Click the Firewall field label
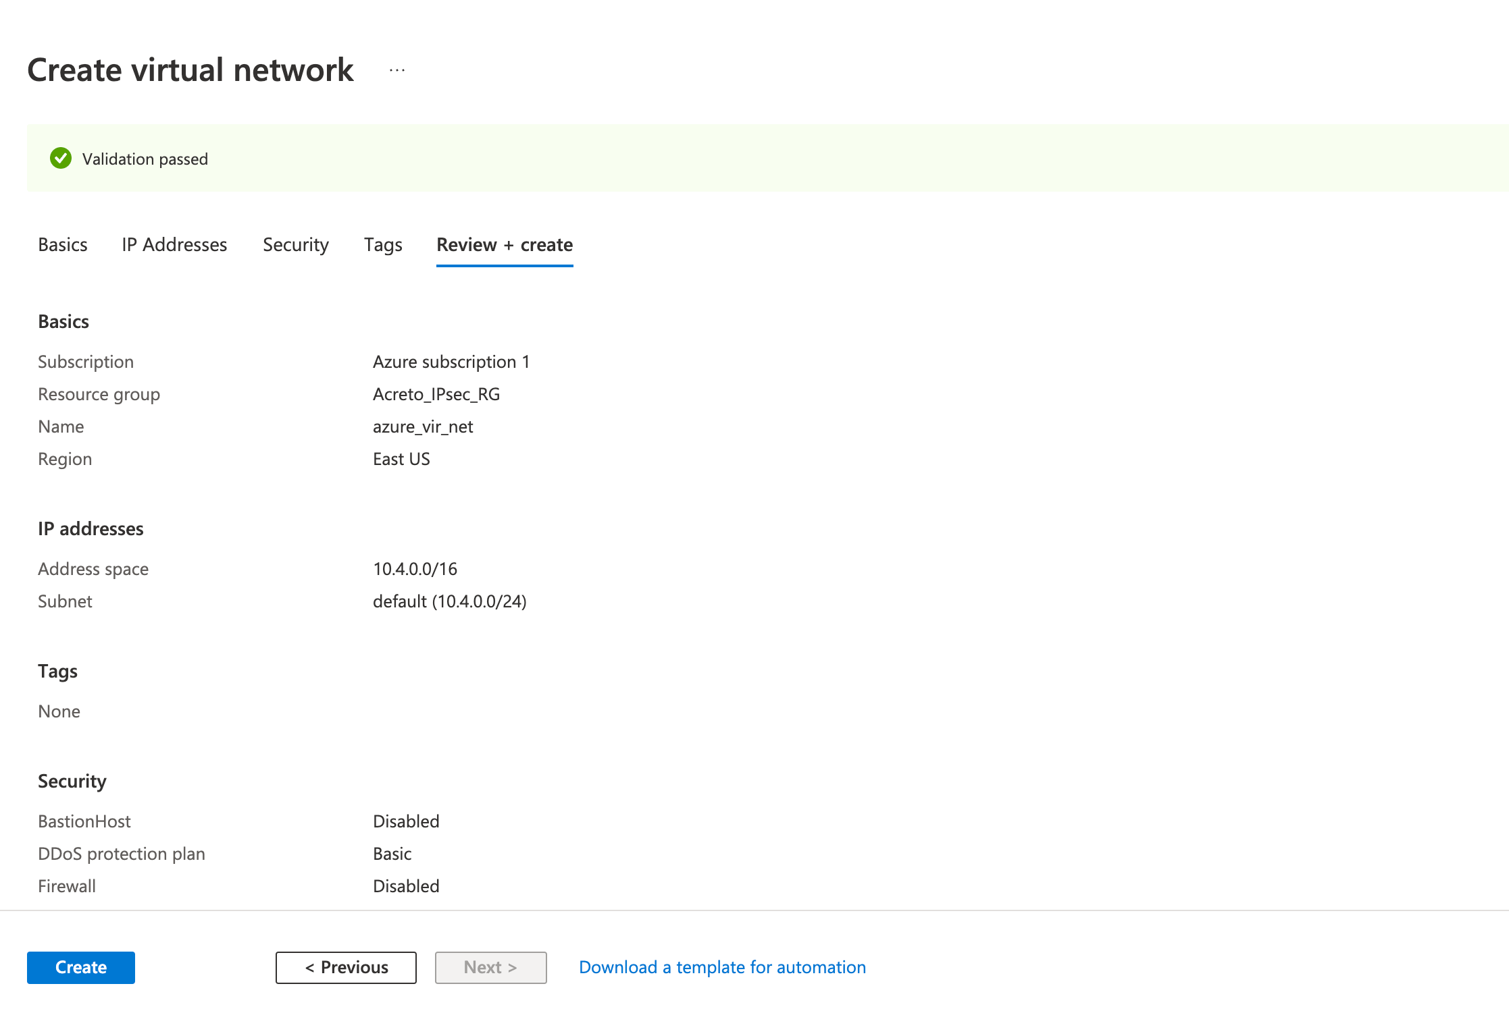This screenshot has height=1011, width=1509. coord(67,886)
